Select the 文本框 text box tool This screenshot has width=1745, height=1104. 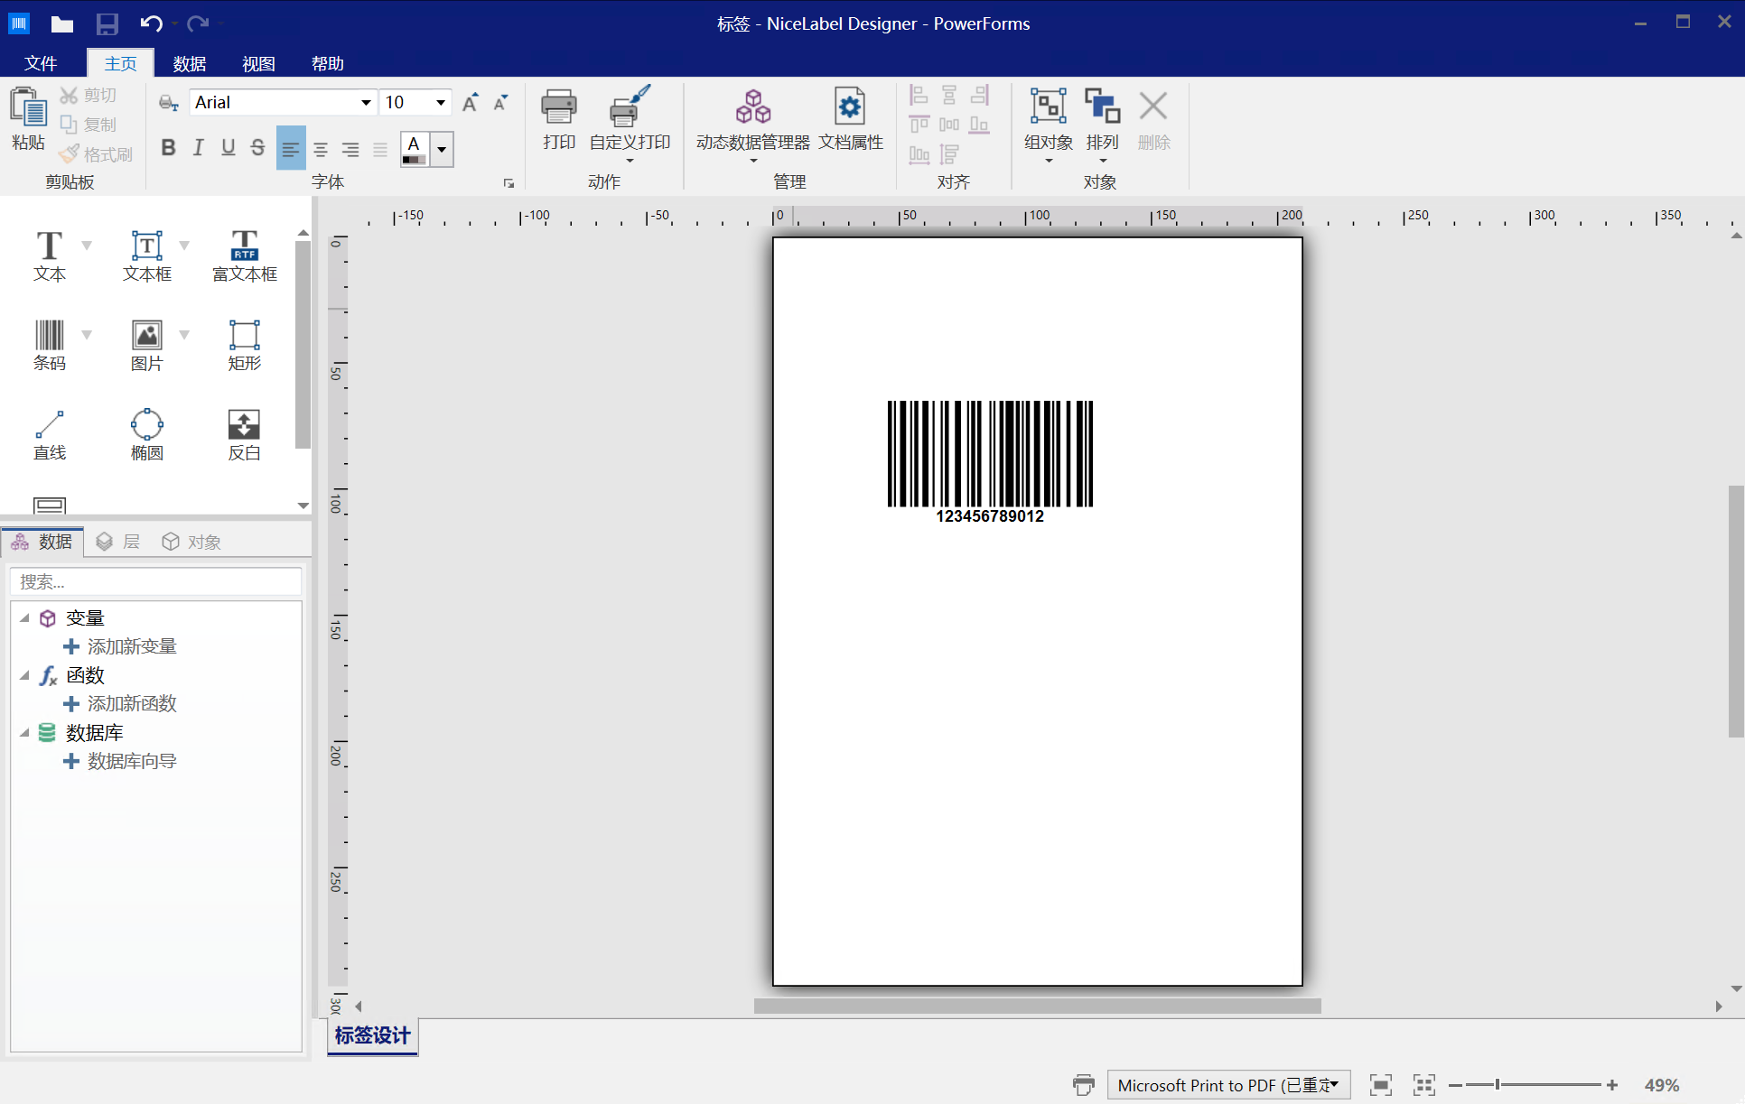[x=147, y=255]
